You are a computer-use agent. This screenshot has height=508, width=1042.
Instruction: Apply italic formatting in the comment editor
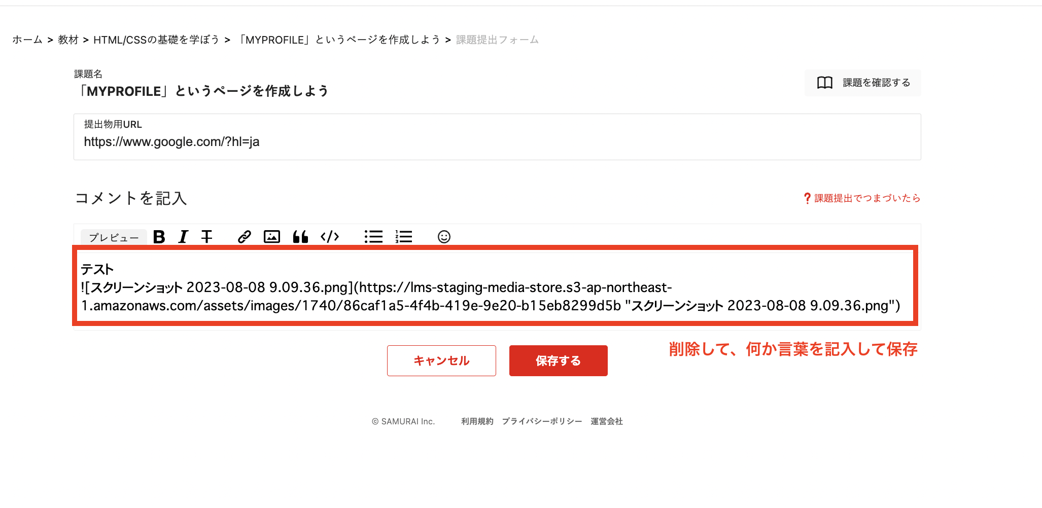click(x=183, y=236)
